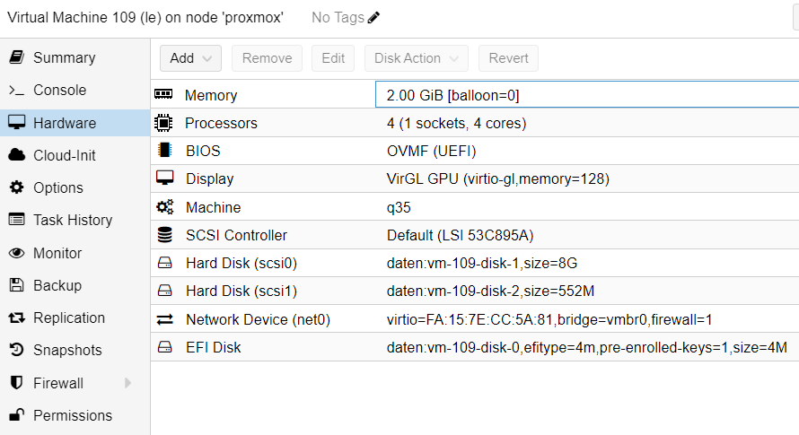Click the Network Device arrows icon

164,319
